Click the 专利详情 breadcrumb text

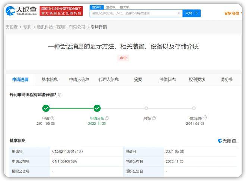pyautogui.click(x=99, y=27)
